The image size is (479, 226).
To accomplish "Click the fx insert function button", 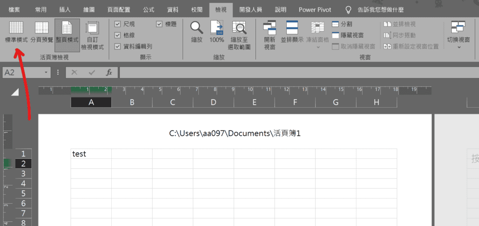I will point(109,72).
